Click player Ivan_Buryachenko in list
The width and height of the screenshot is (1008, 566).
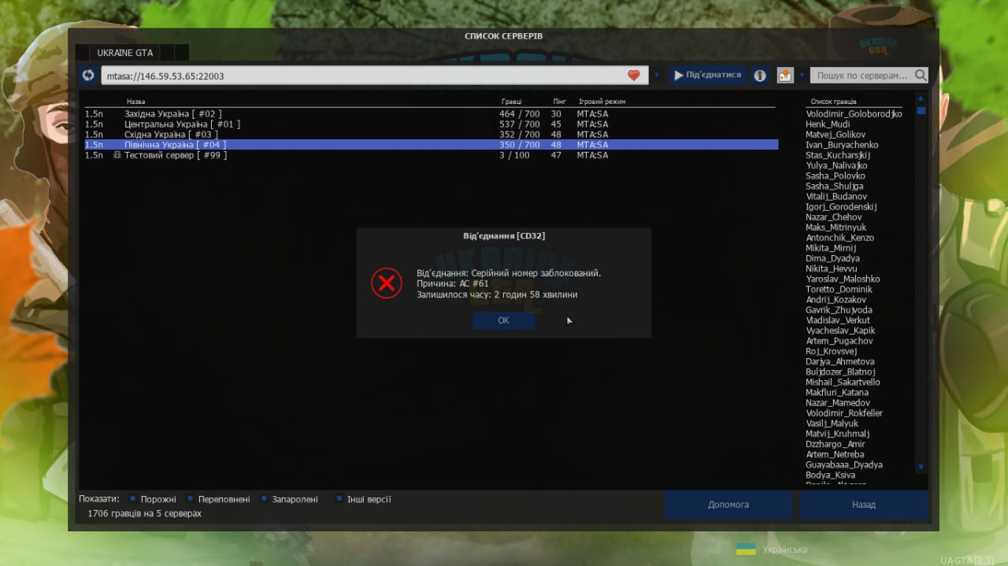click(842, 145)
